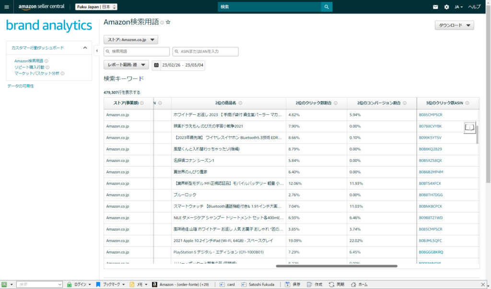Click the Amazon (order-fonte) login item
This screenshot has height=289, width=491.
point(180,284)
